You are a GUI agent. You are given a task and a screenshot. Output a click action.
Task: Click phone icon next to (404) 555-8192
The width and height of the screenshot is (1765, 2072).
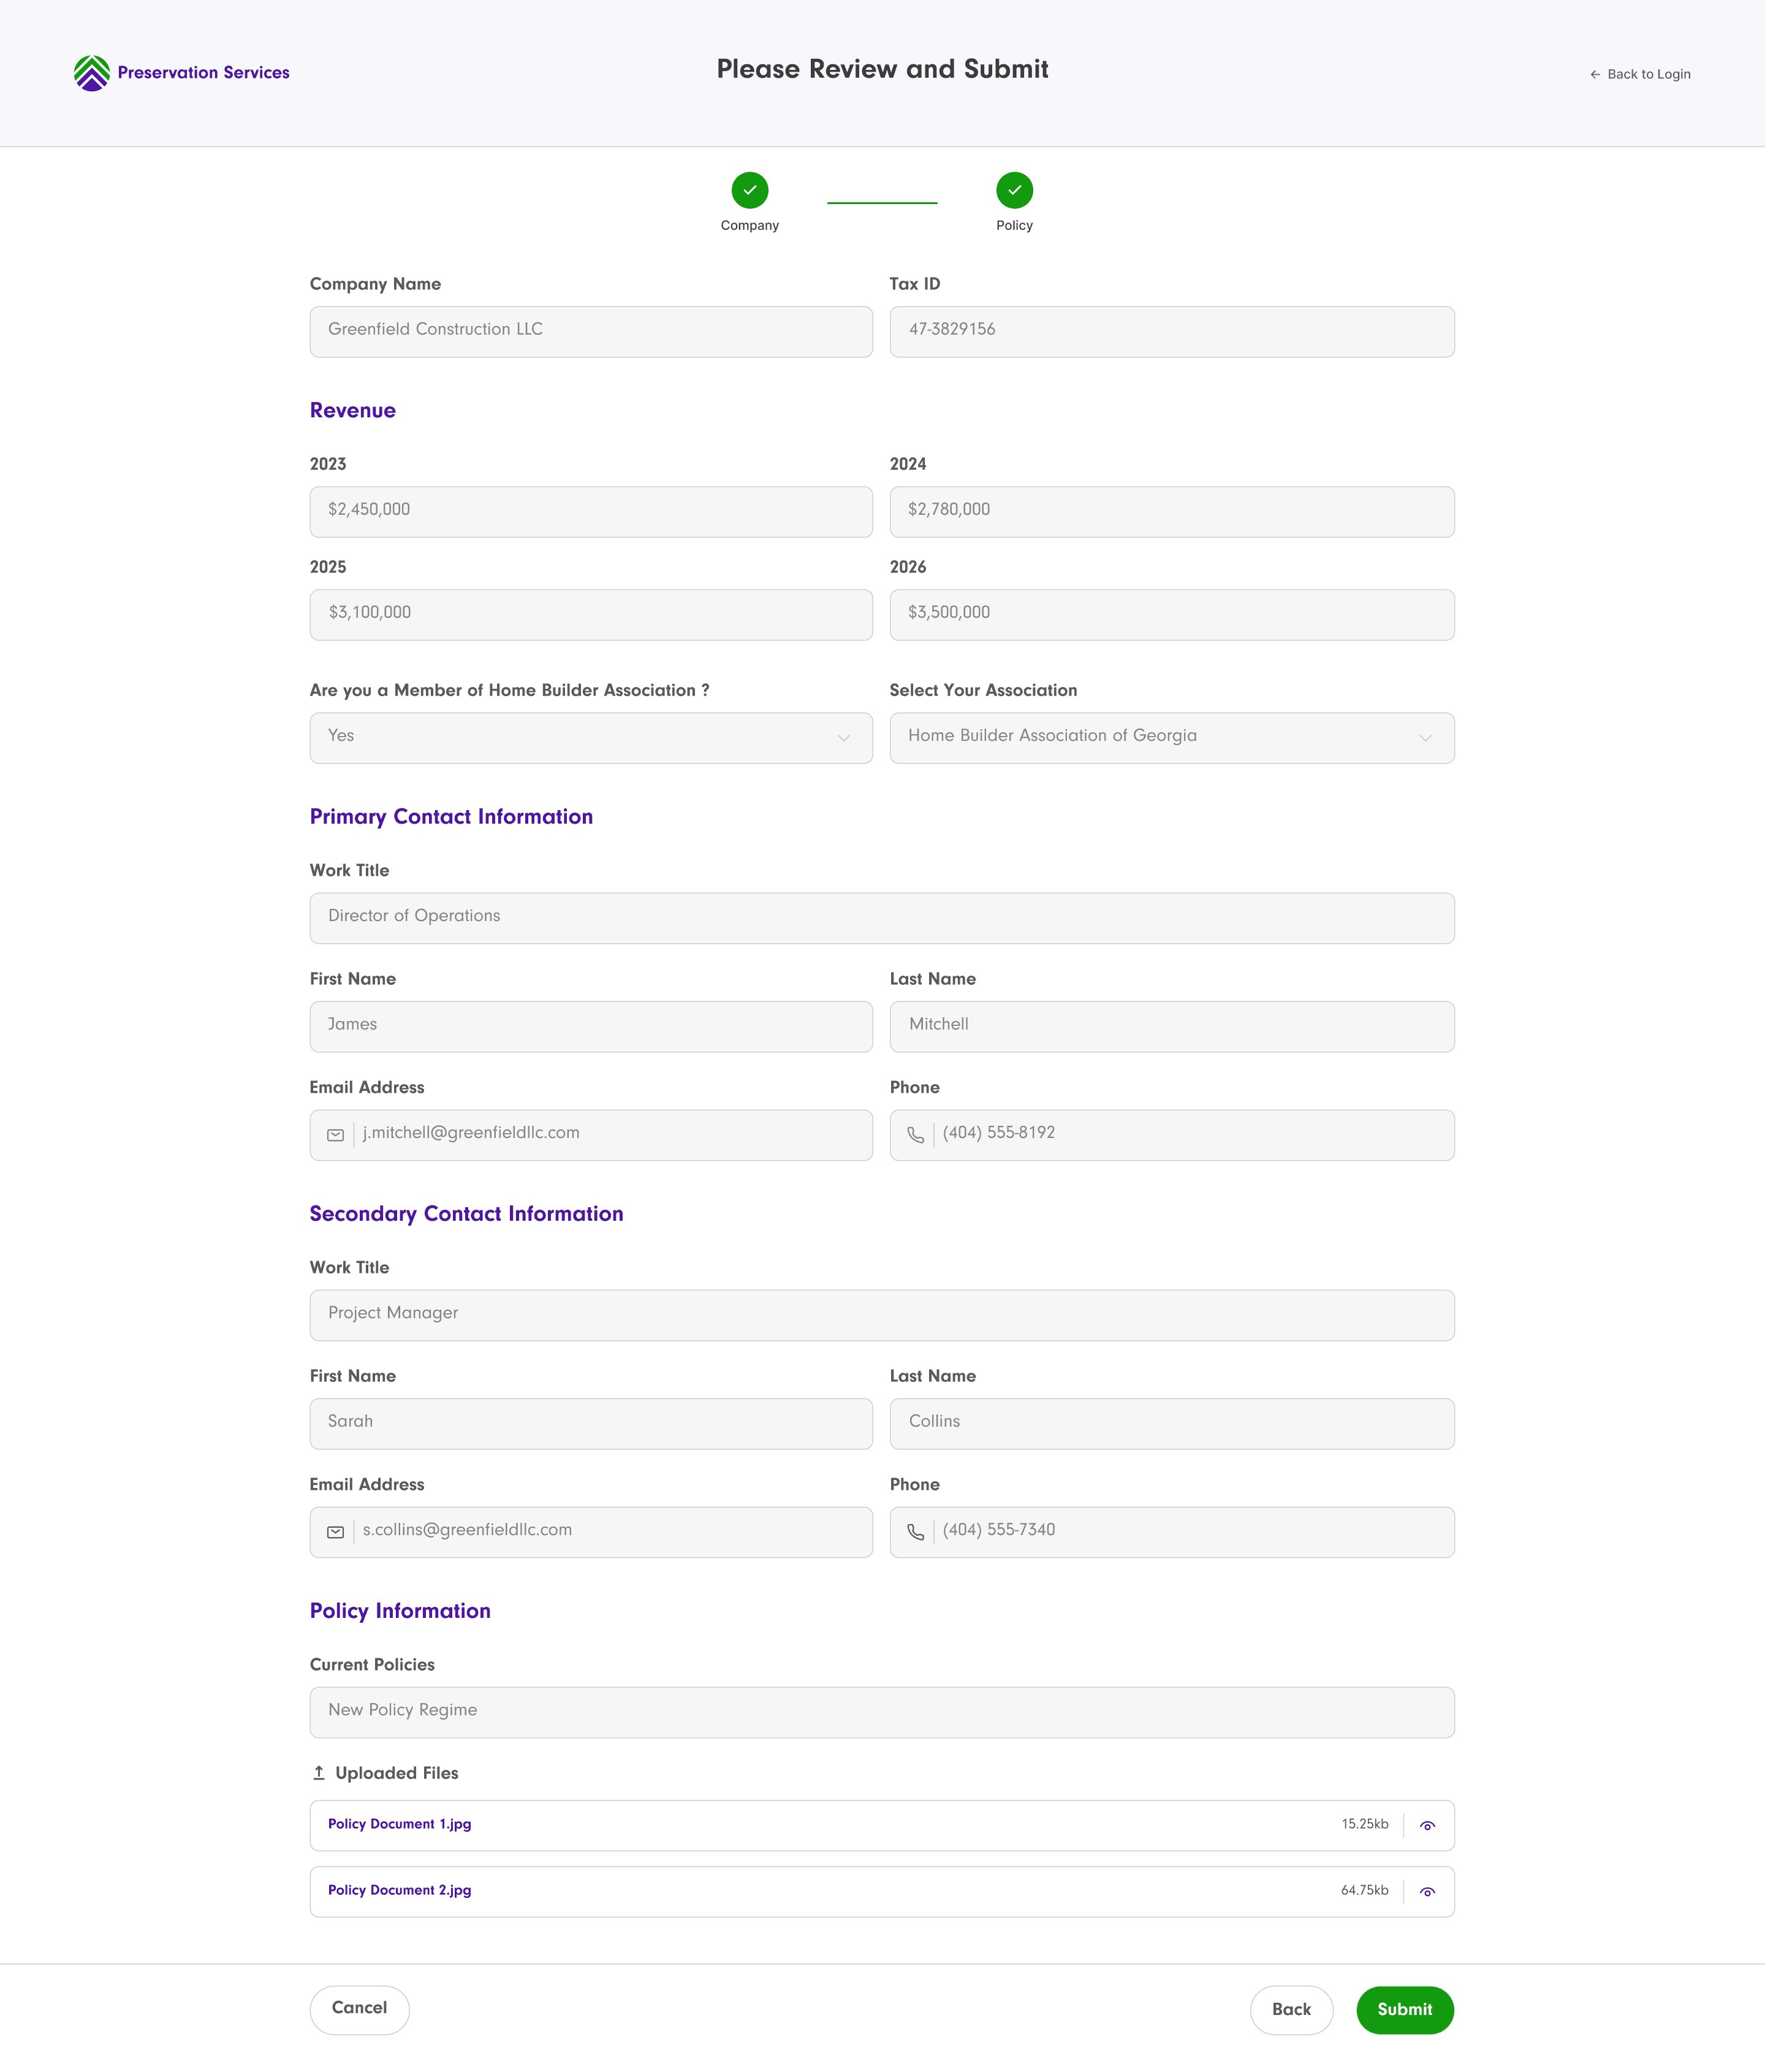click(x=915, y=1135)
